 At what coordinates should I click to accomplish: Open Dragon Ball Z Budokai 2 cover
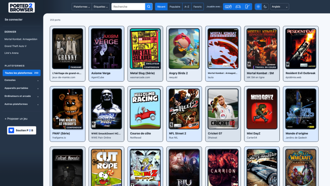145,168
